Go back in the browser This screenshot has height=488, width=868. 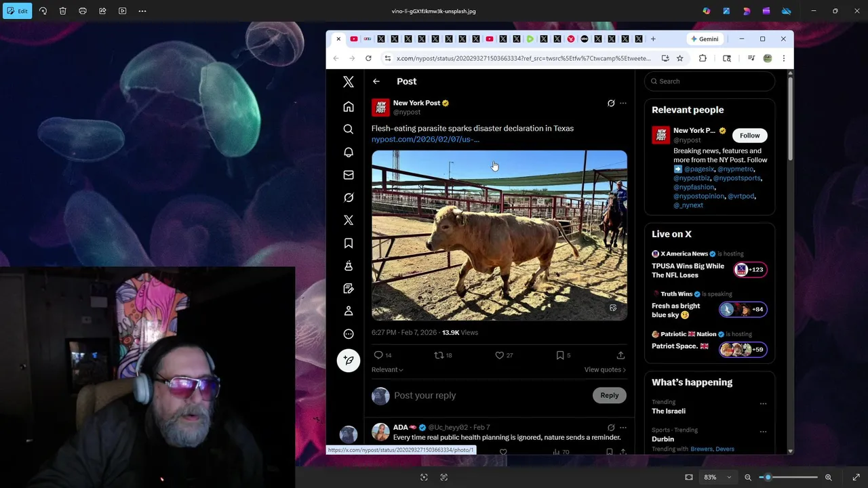[336, 58]
